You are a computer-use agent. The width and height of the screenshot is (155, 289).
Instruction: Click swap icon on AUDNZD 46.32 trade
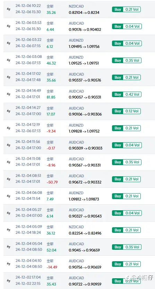8,60
